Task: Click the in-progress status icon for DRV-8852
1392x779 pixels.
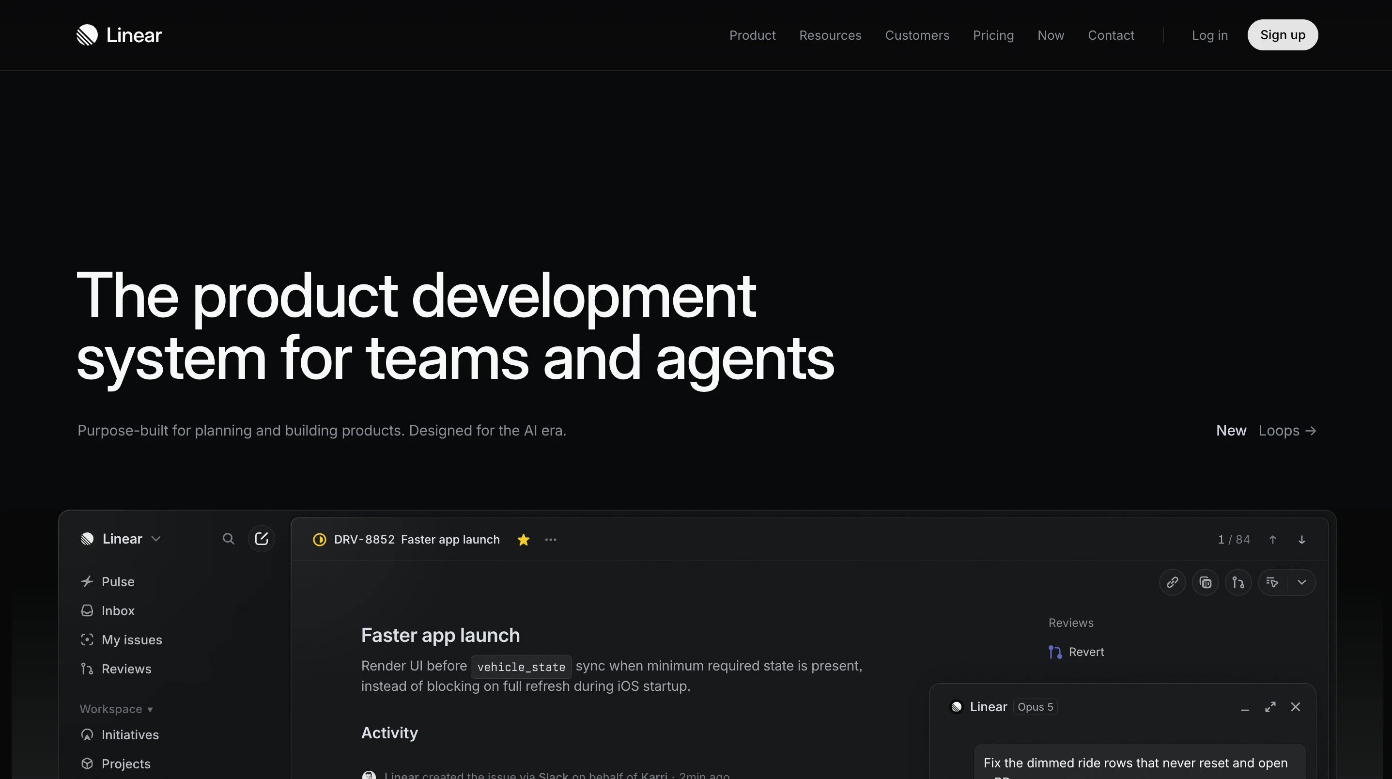Action: point(319,540)
